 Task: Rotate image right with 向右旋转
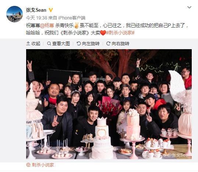(x=118, y=44)
